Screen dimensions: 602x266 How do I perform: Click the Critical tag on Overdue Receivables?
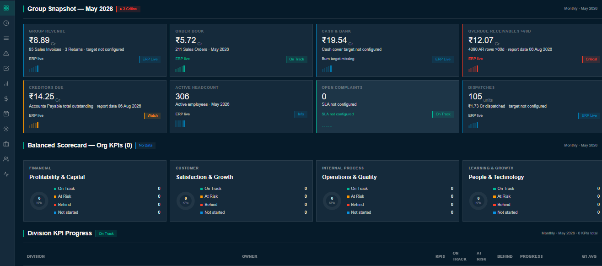tap(591, 59)
